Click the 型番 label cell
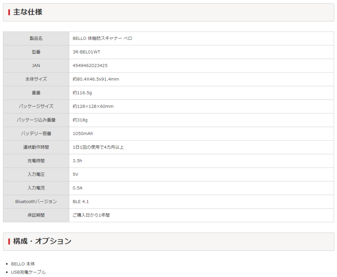 point(36,52)
